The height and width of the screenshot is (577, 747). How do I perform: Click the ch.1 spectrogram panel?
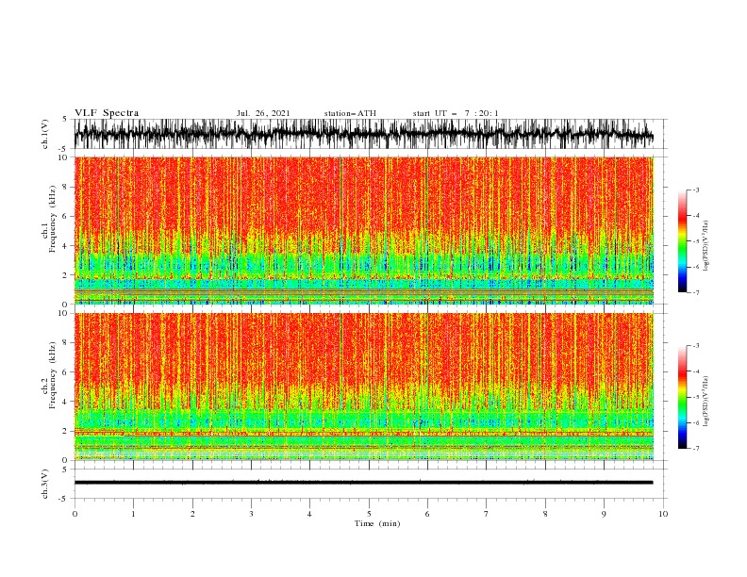tap(364, 230)
